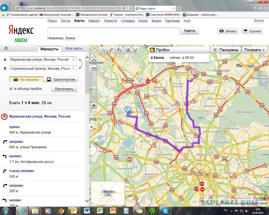Click the 'налево' step for Алтуфьевское шоссе
Image resolution: width=269 pixels, height=215 pixels.
pos(42,159)
